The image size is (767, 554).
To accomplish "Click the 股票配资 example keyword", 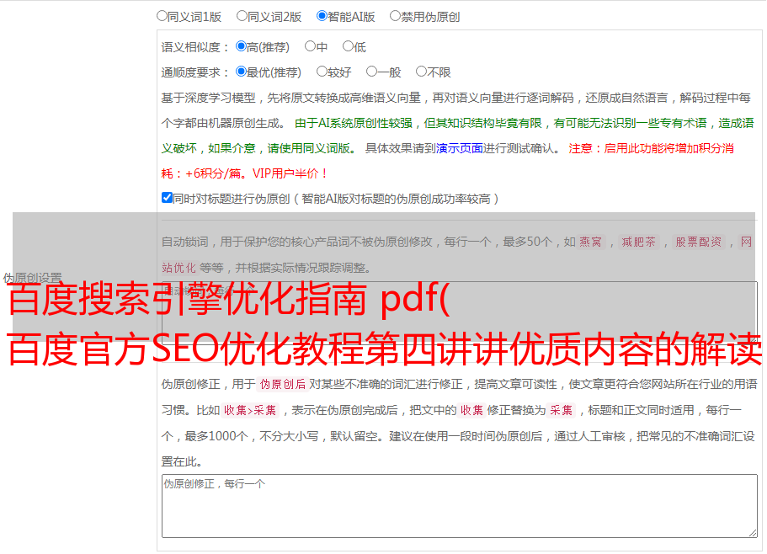I will (699, 242).
